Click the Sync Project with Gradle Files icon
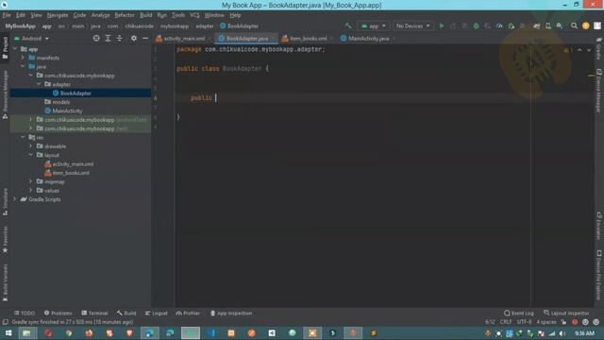The width and height of the screenshot is (604, 340). click(x=537, y=25)
